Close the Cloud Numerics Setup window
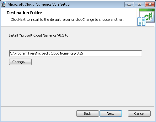156x122 pixels. (150, 4)
